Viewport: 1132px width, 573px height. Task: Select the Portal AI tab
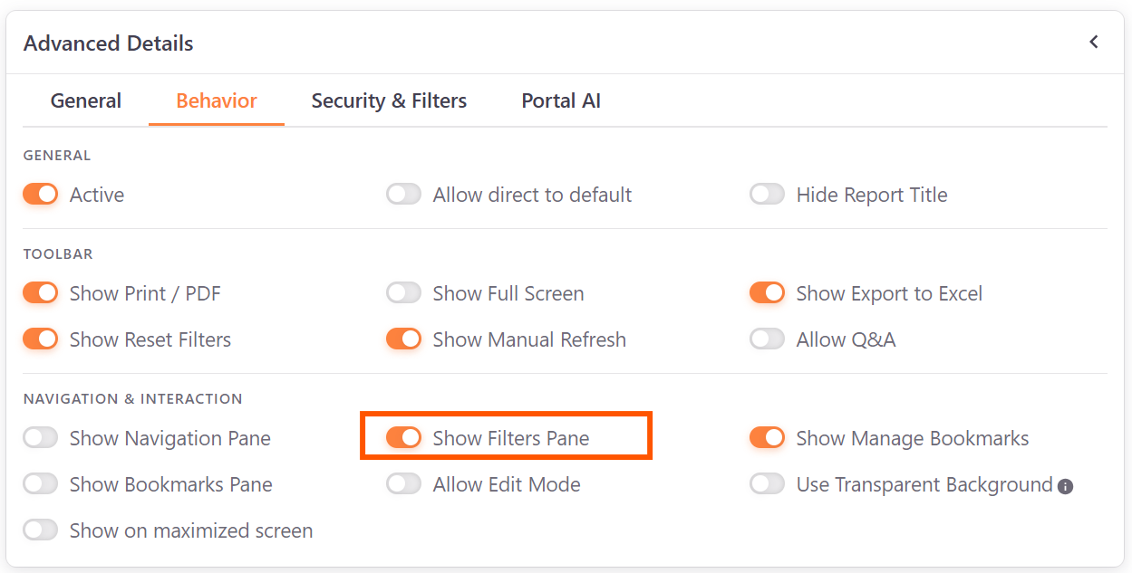560,100
